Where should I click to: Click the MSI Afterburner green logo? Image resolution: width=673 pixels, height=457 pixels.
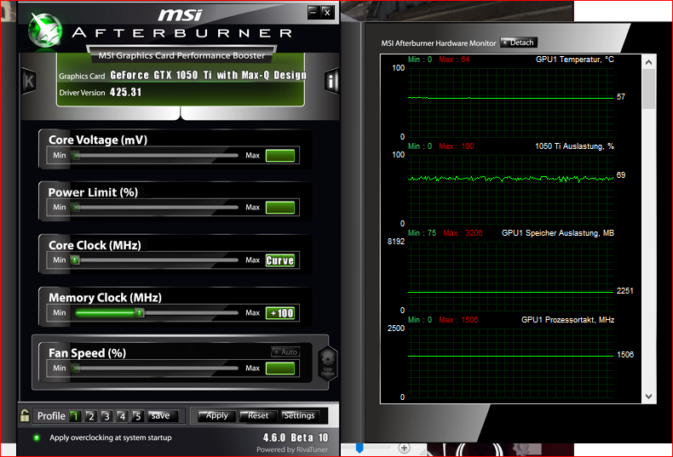[x=44, y=31]
